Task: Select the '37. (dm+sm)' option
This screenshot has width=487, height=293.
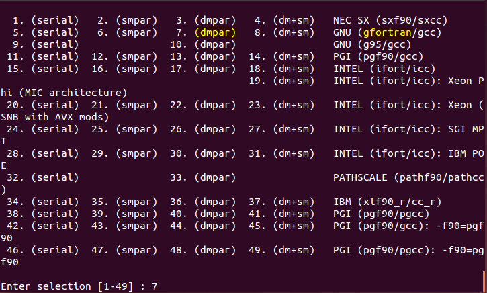Action: (x=281, y=202)
